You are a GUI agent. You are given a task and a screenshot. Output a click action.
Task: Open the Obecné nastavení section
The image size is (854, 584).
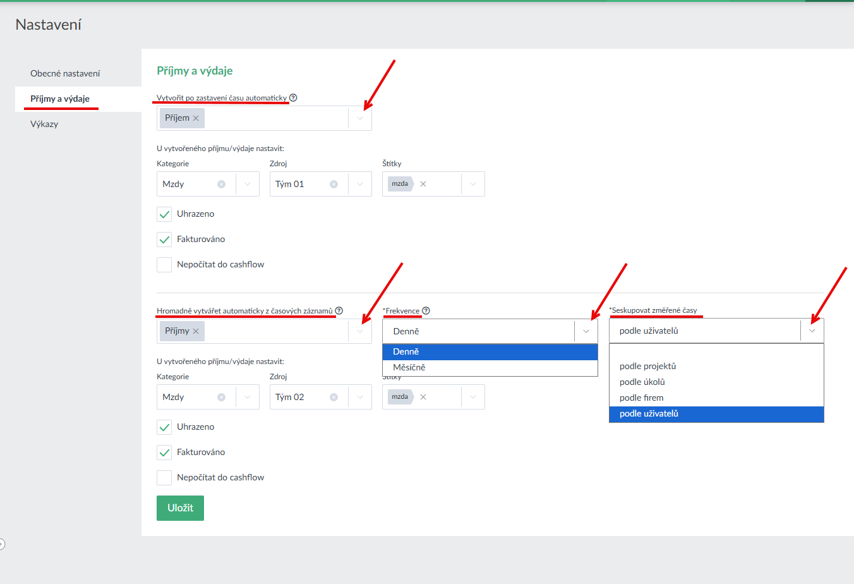[65, 74]
